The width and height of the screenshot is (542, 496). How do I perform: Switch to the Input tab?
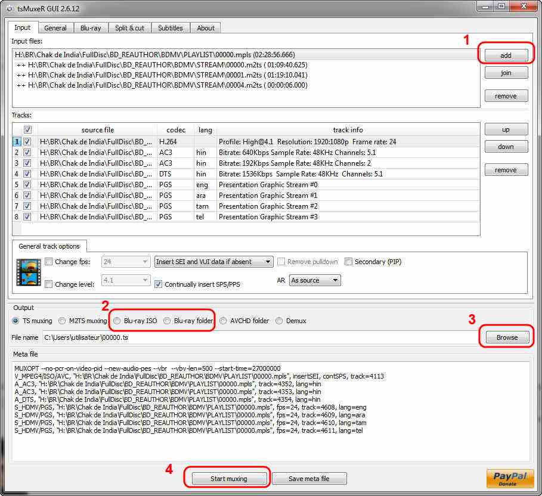click(x=23, y=27)
